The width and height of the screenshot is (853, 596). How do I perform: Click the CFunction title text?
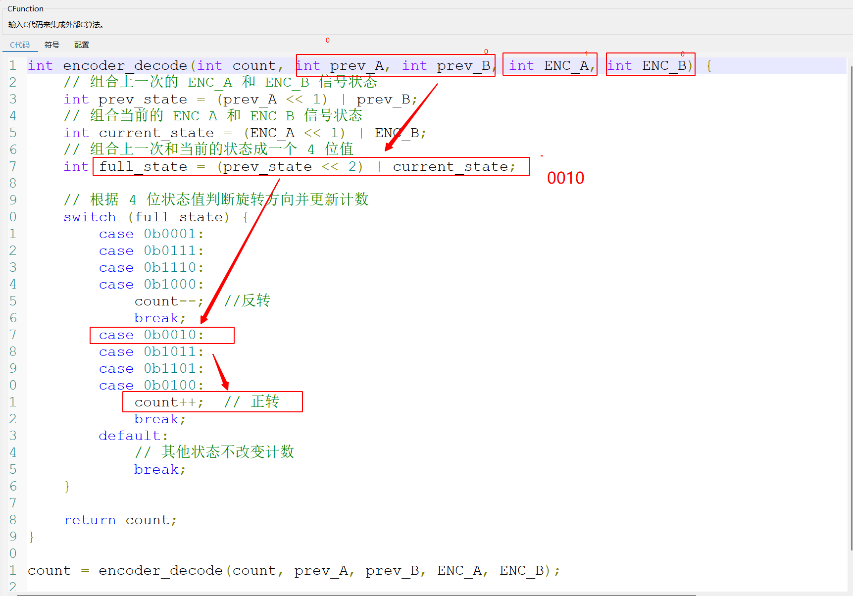click(x=25, y=9)
